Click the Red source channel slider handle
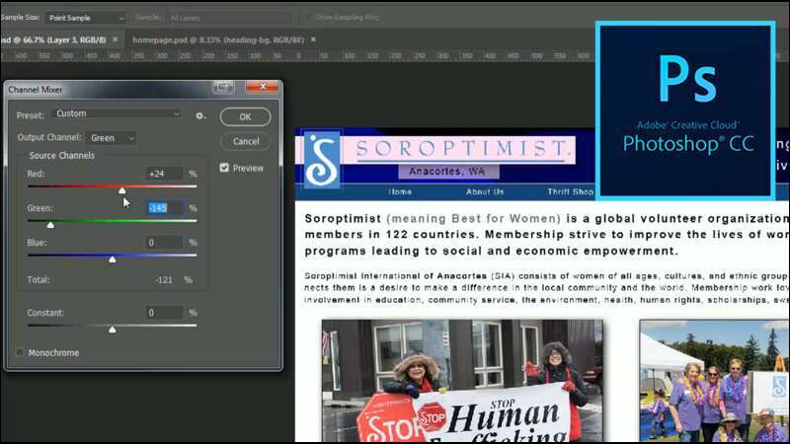Image resolution: width=790 pixels, height=444 pixels. 121,190
